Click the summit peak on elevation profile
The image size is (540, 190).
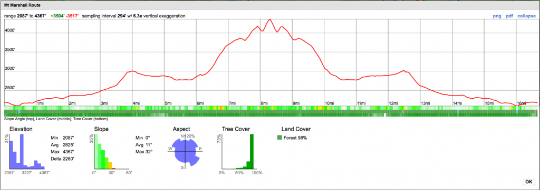pos(269,19)
